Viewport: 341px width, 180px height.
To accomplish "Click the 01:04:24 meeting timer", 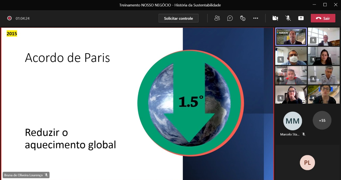I will tap(22, 18).
